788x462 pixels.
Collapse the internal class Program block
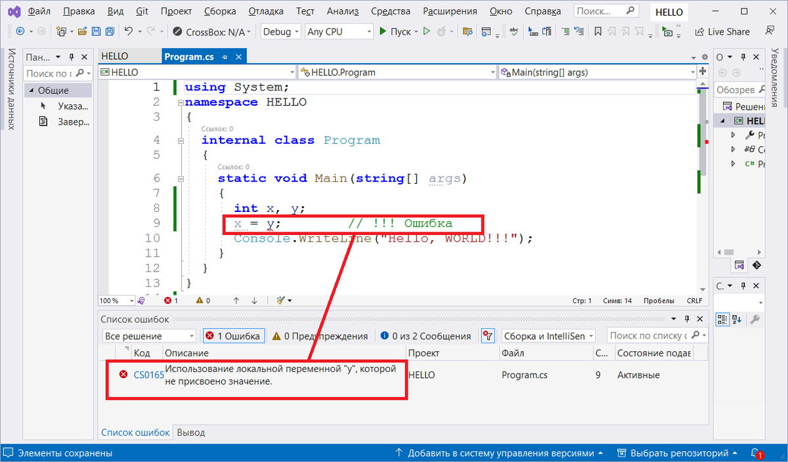tap(180, 140)
